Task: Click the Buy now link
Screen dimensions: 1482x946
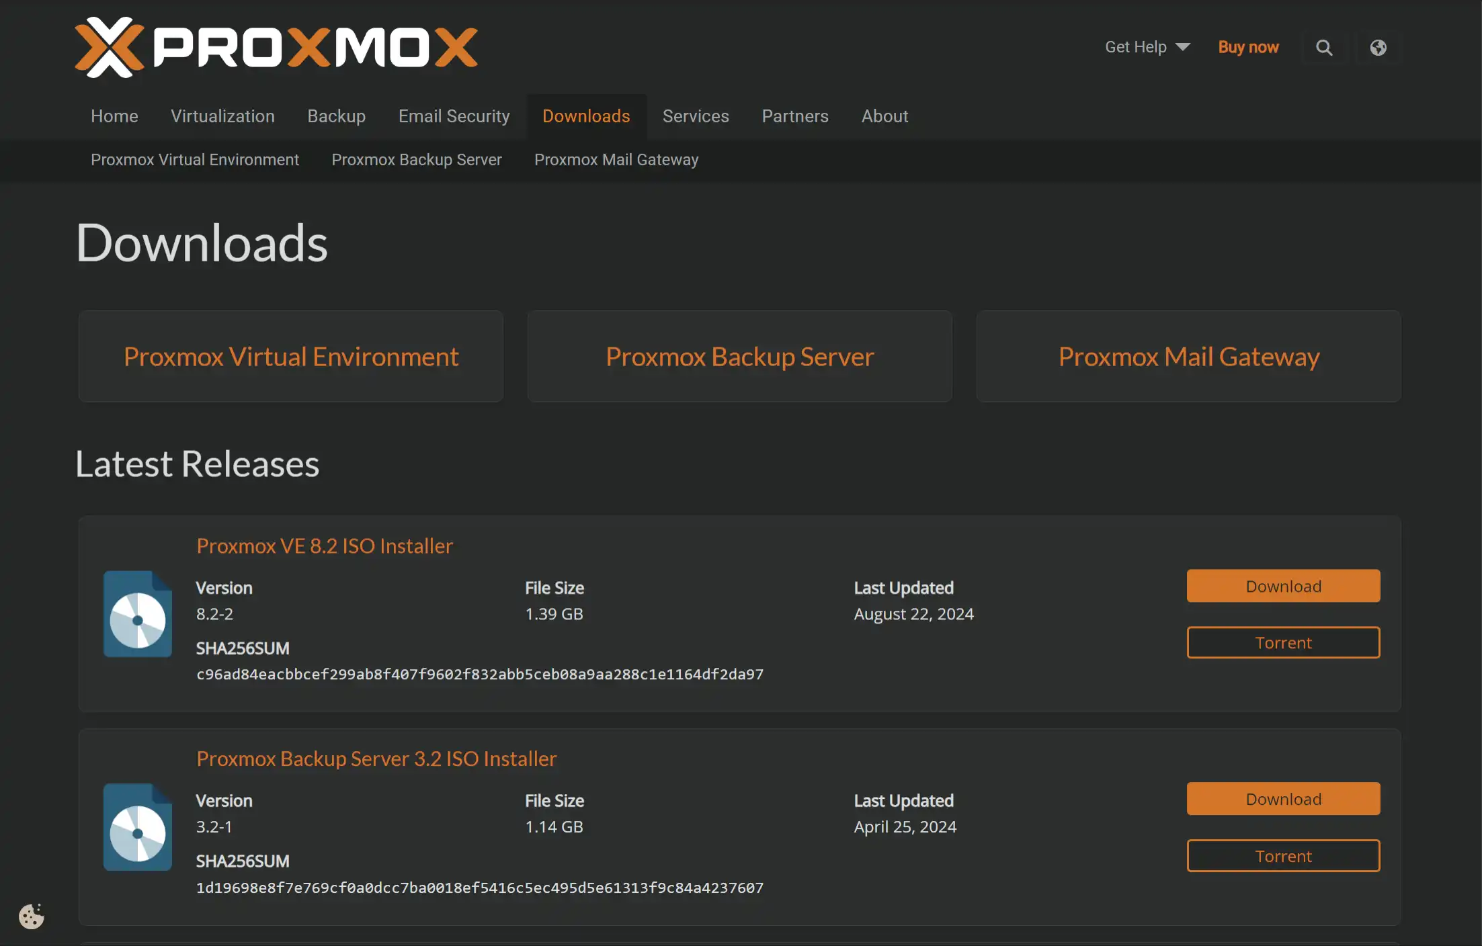Action: tap(1248, 47)
